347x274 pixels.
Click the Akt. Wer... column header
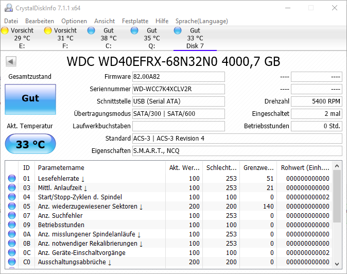184,167
